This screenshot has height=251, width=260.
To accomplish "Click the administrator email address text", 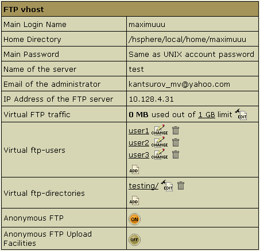I will [179, 84].
